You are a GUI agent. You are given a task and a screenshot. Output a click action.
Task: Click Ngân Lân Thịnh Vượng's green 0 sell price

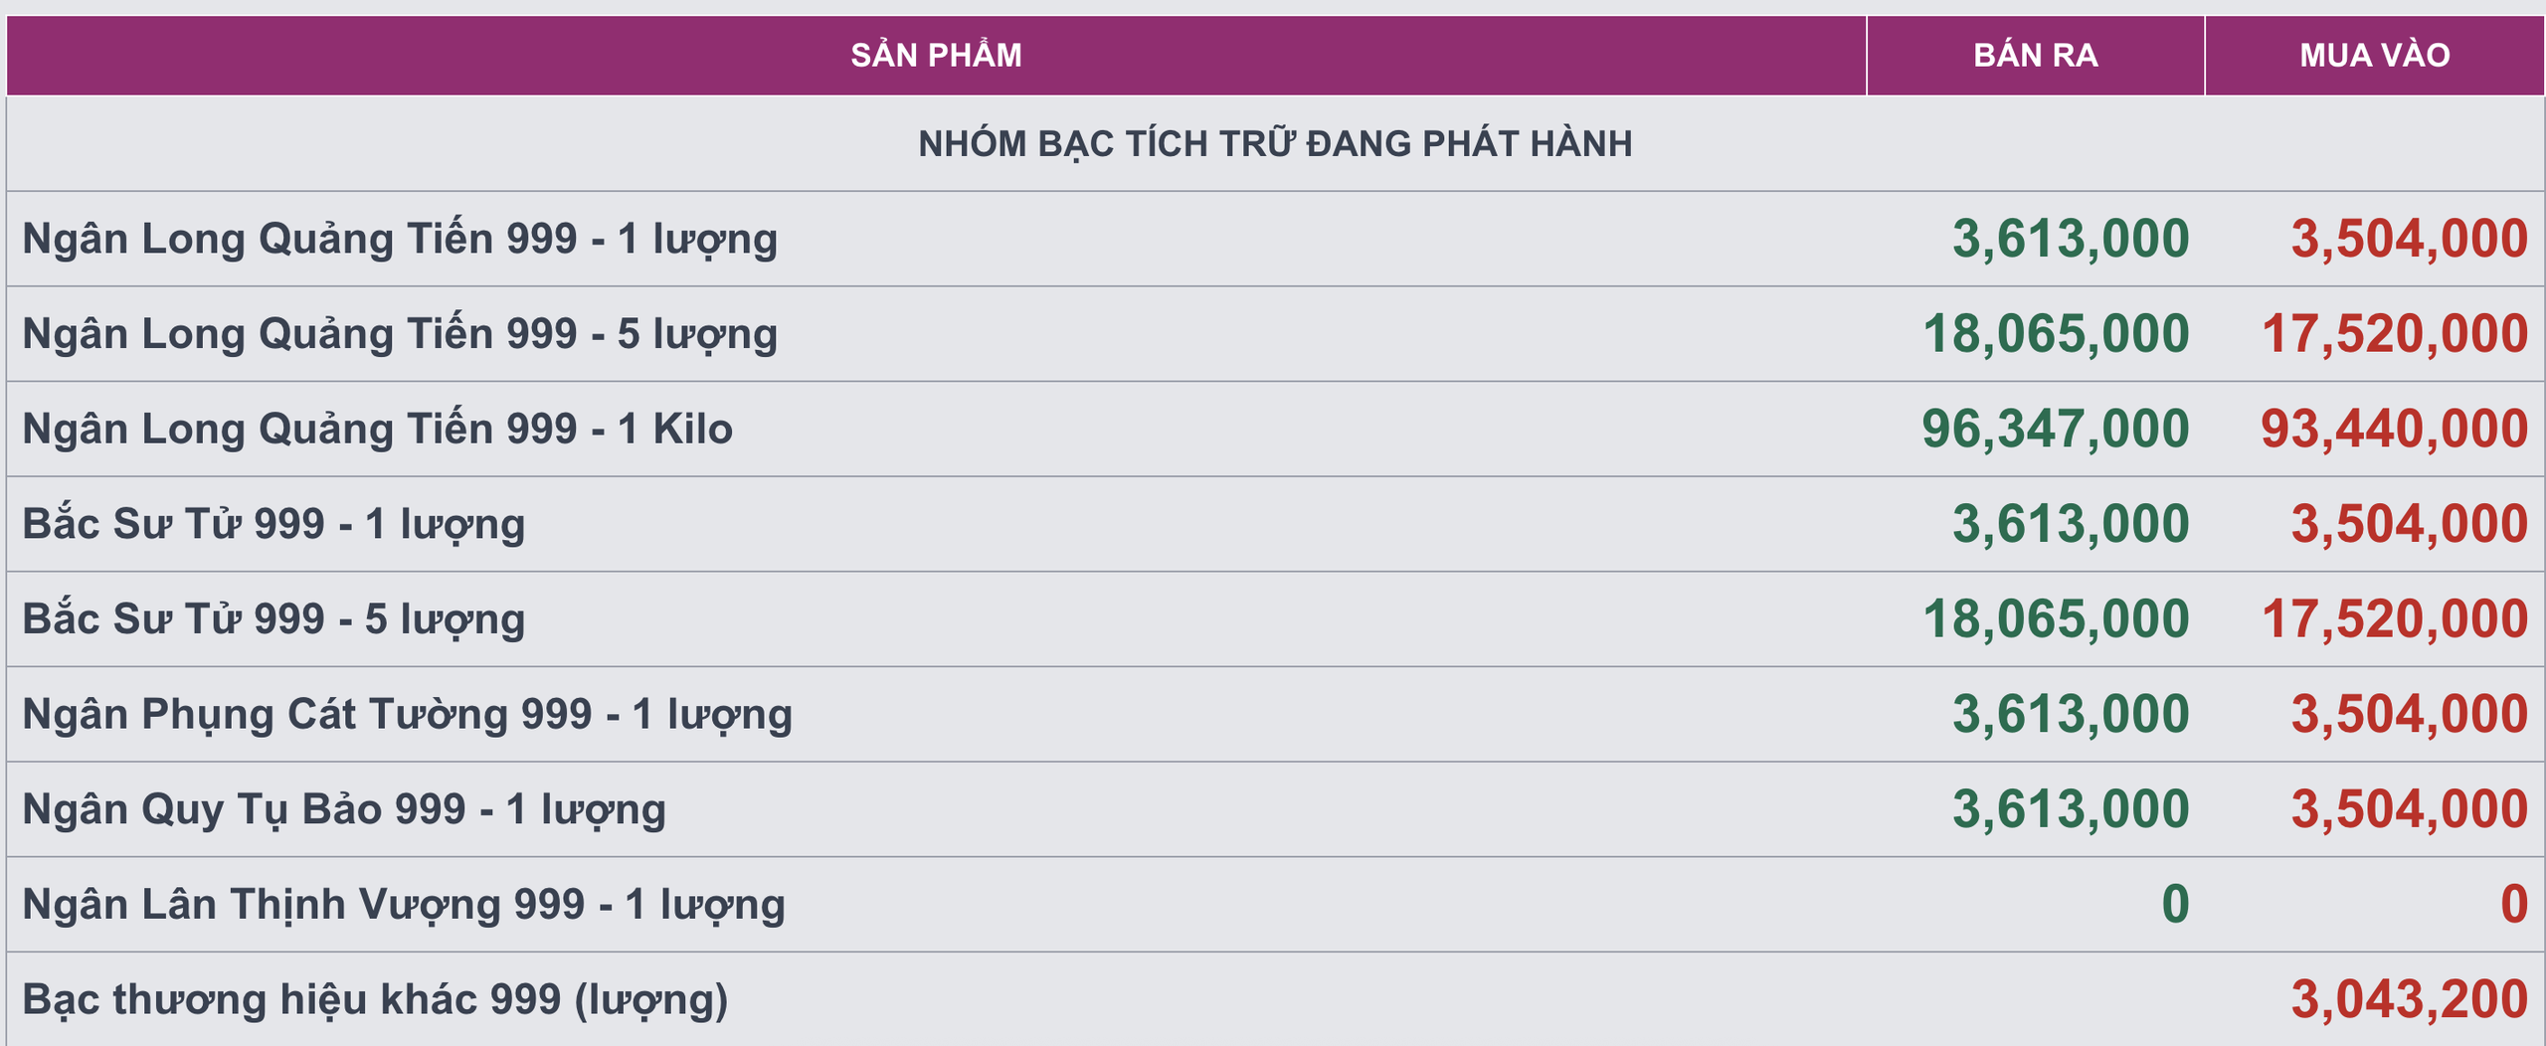pos(2175,904)
